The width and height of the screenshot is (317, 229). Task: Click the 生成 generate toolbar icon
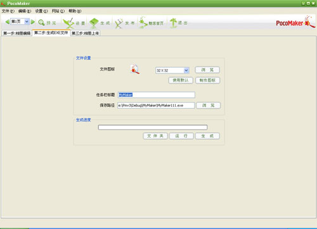[100, 23]
